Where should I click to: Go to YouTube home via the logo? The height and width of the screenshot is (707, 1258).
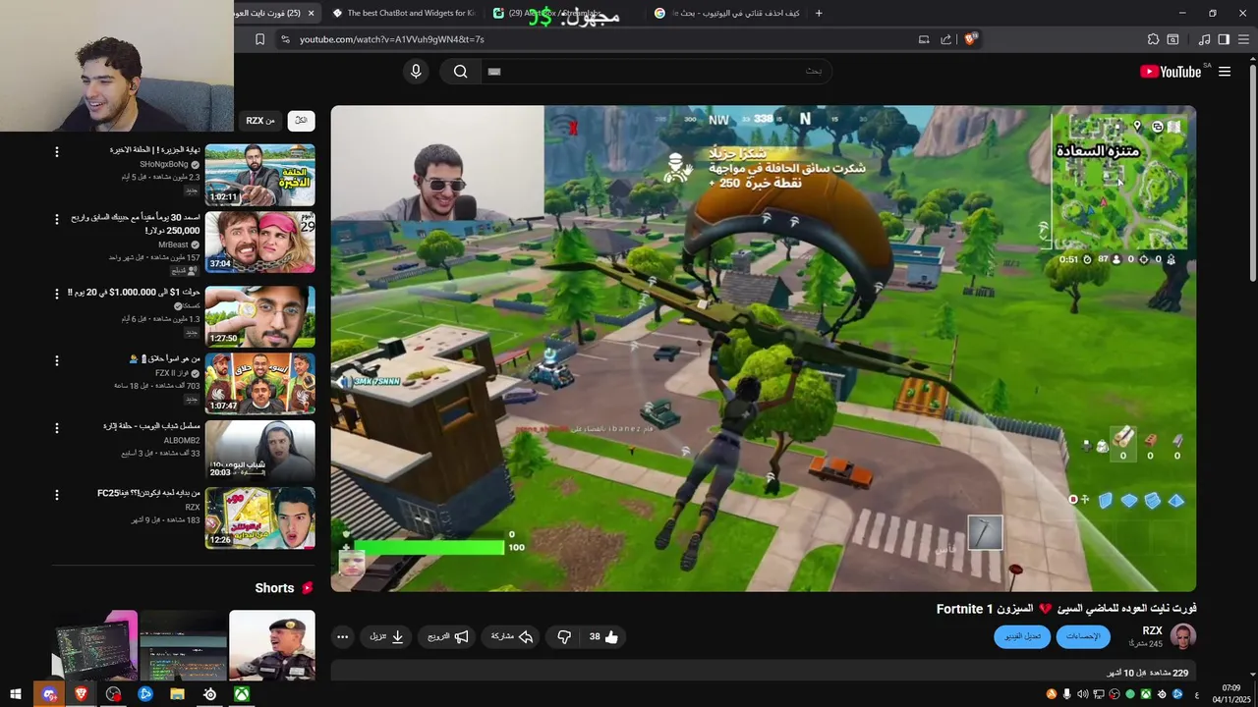[1171, 72]
